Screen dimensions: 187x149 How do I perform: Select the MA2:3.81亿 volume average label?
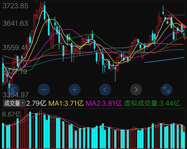coord(104,103)
